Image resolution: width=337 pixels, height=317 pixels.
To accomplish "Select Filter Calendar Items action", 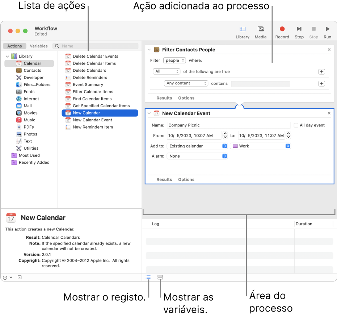I will point(89,92).
